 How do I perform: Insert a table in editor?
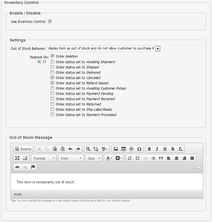coord(124,149)
